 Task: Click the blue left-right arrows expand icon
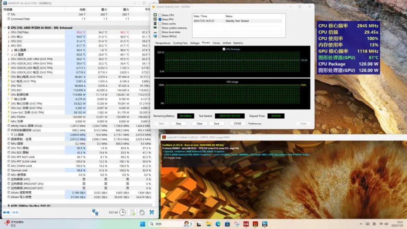pos(6,212)
